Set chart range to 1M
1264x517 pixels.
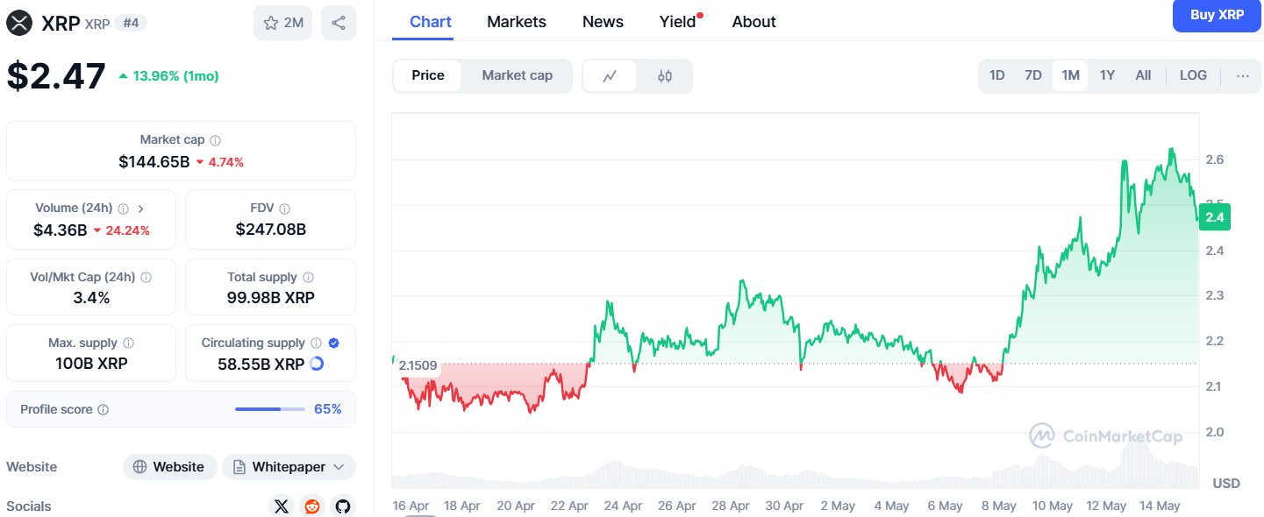(1070, 75)
